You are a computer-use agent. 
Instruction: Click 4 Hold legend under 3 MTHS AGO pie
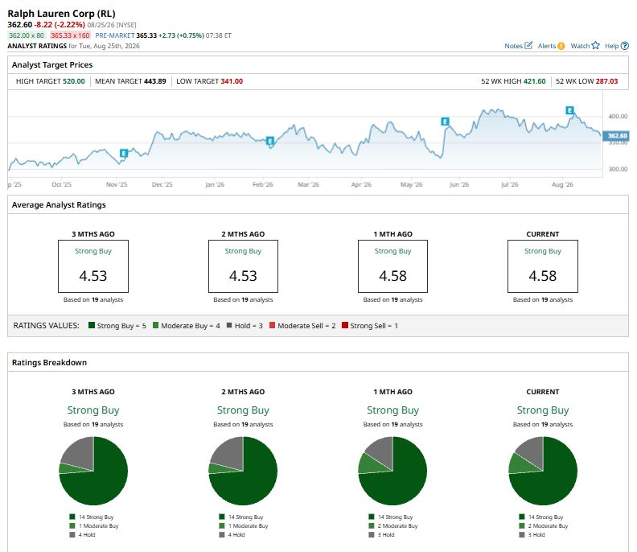(x=83, y=535)
